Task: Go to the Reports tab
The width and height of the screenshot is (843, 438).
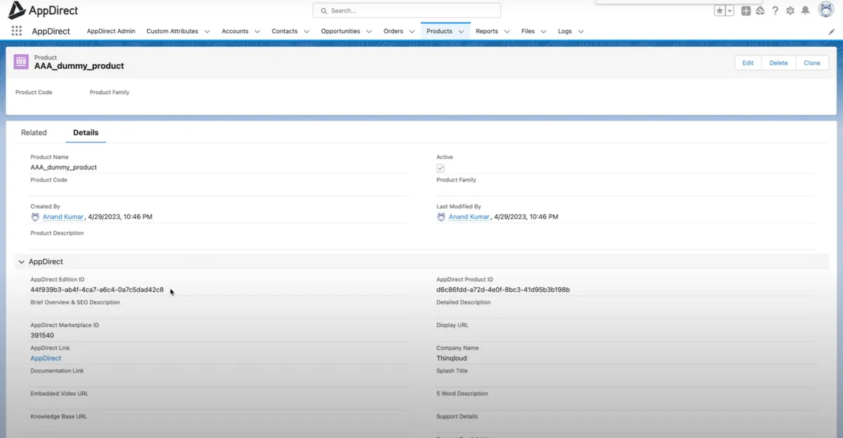Action: pos(487,32)
